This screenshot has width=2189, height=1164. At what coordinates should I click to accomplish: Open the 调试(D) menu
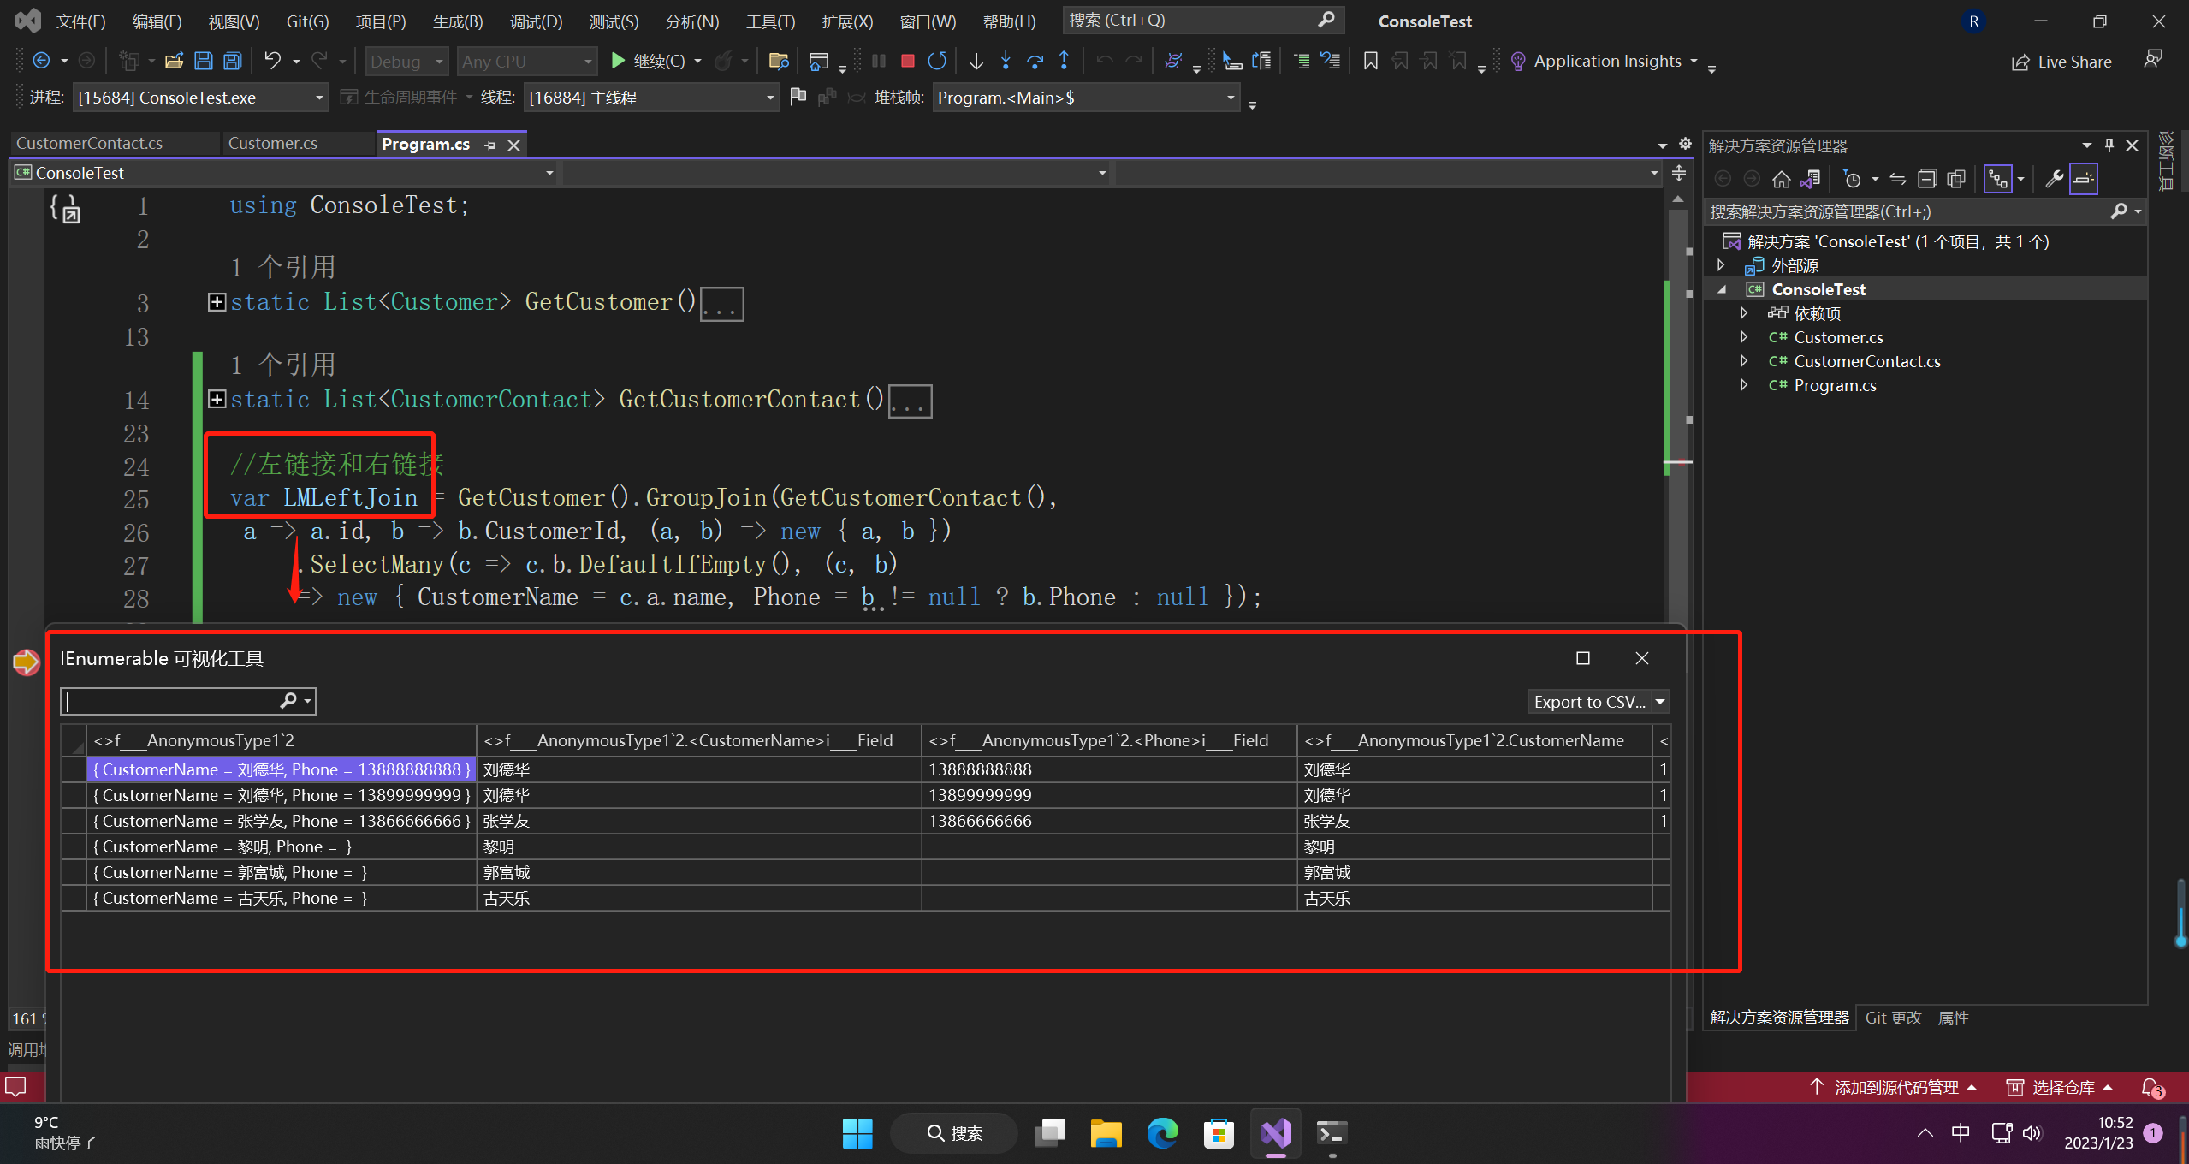click(x=536, y=21)
